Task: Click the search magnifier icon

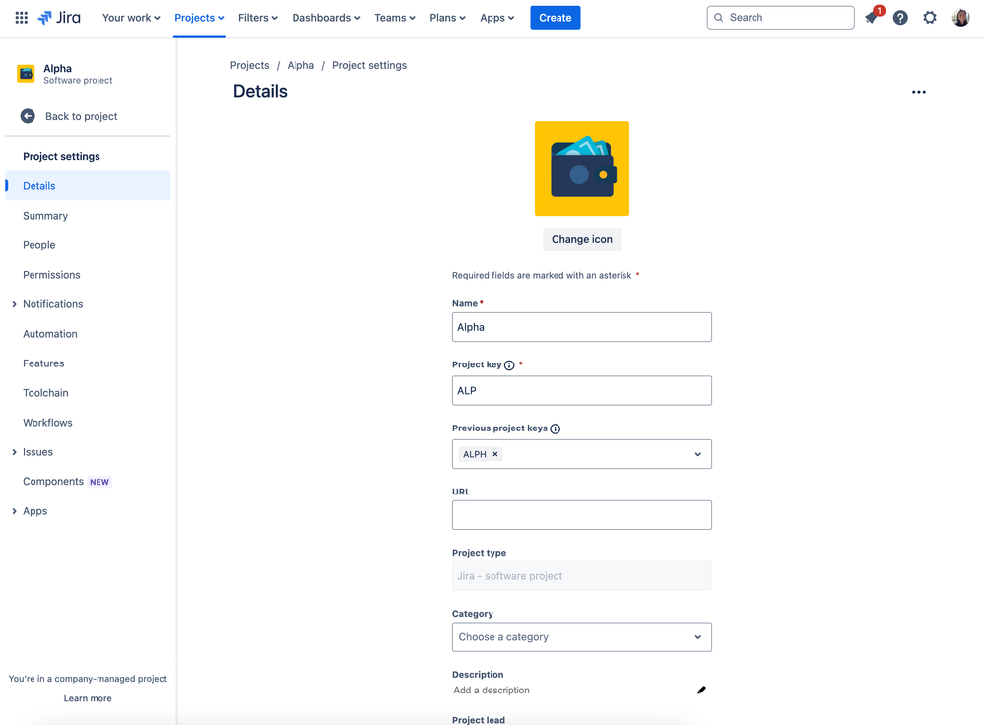Action: (x=718, y=18)
